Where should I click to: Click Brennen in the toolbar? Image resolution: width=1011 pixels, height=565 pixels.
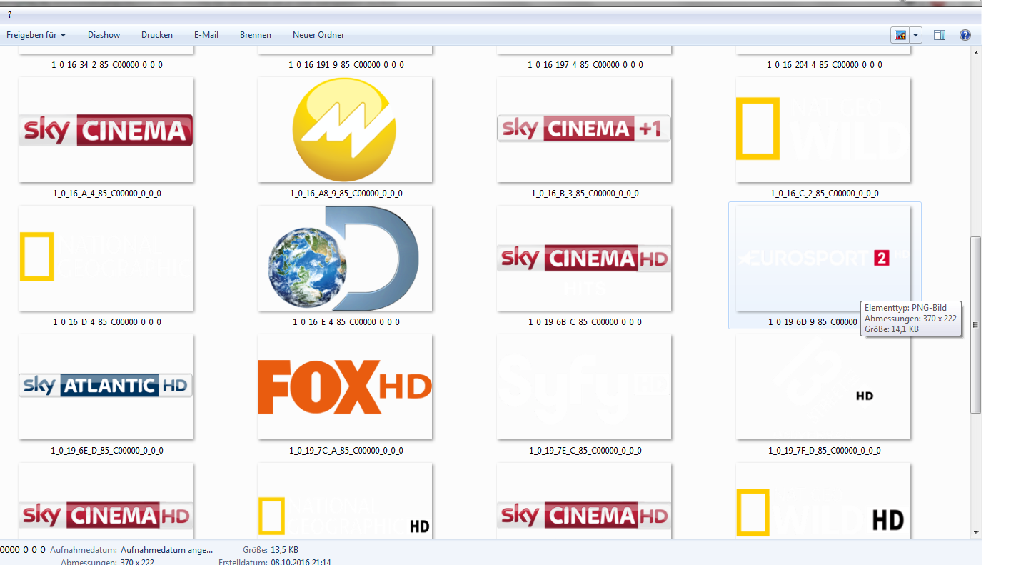point(256,35)
